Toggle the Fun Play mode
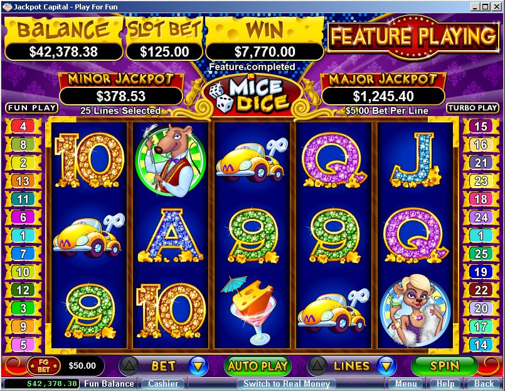 (31, 108)
